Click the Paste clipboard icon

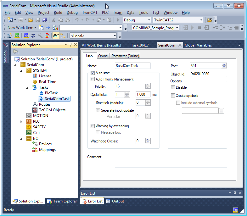coord(68,20)
